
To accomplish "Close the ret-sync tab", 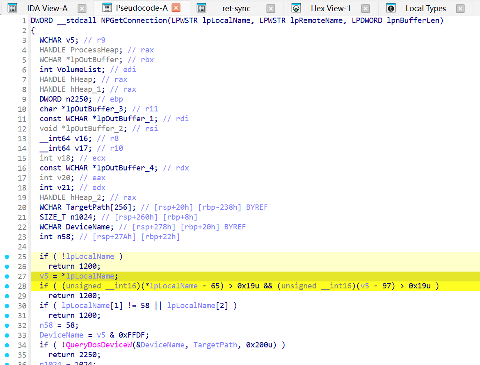I will click(271, 9).
